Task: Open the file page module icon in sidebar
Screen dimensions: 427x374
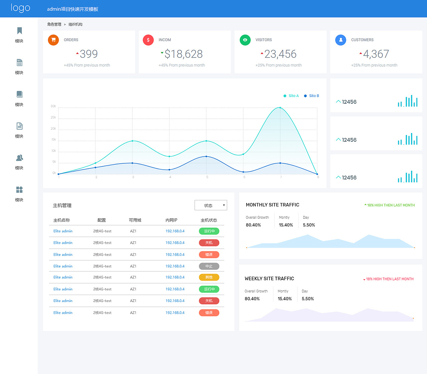Action: point(19,126)
